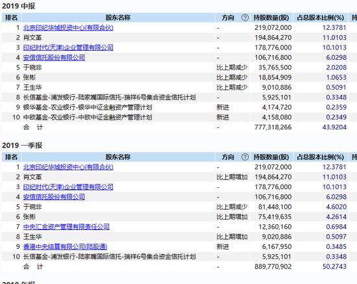Click share count 9,010,886

tap(277, 88)
